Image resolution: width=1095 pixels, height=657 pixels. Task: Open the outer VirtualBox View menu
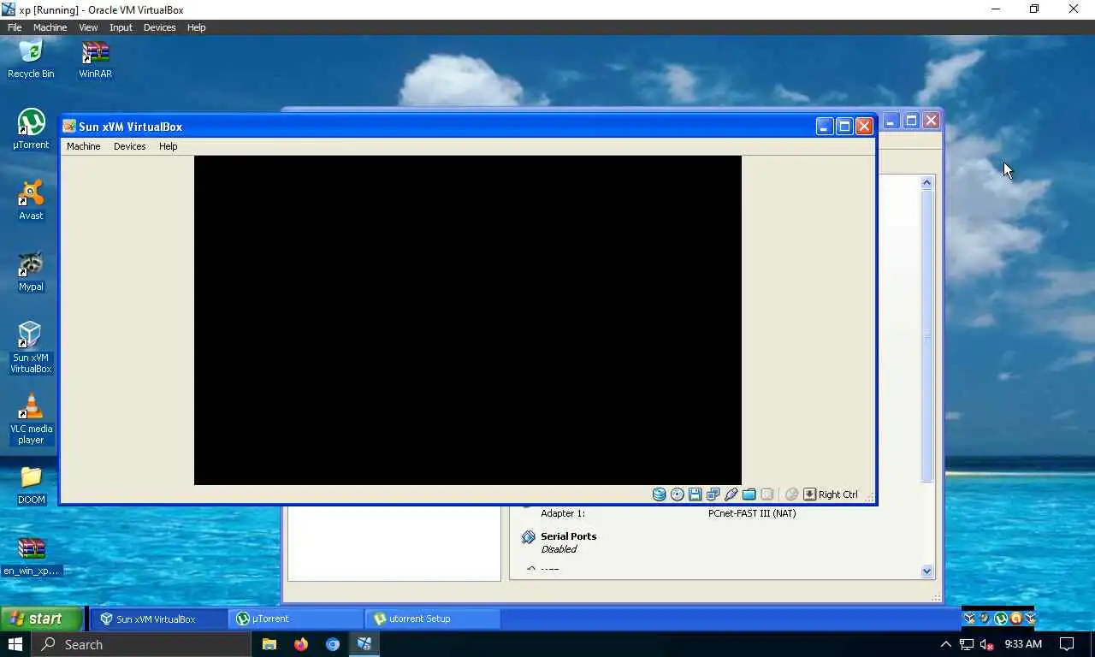tap(88, 27)
